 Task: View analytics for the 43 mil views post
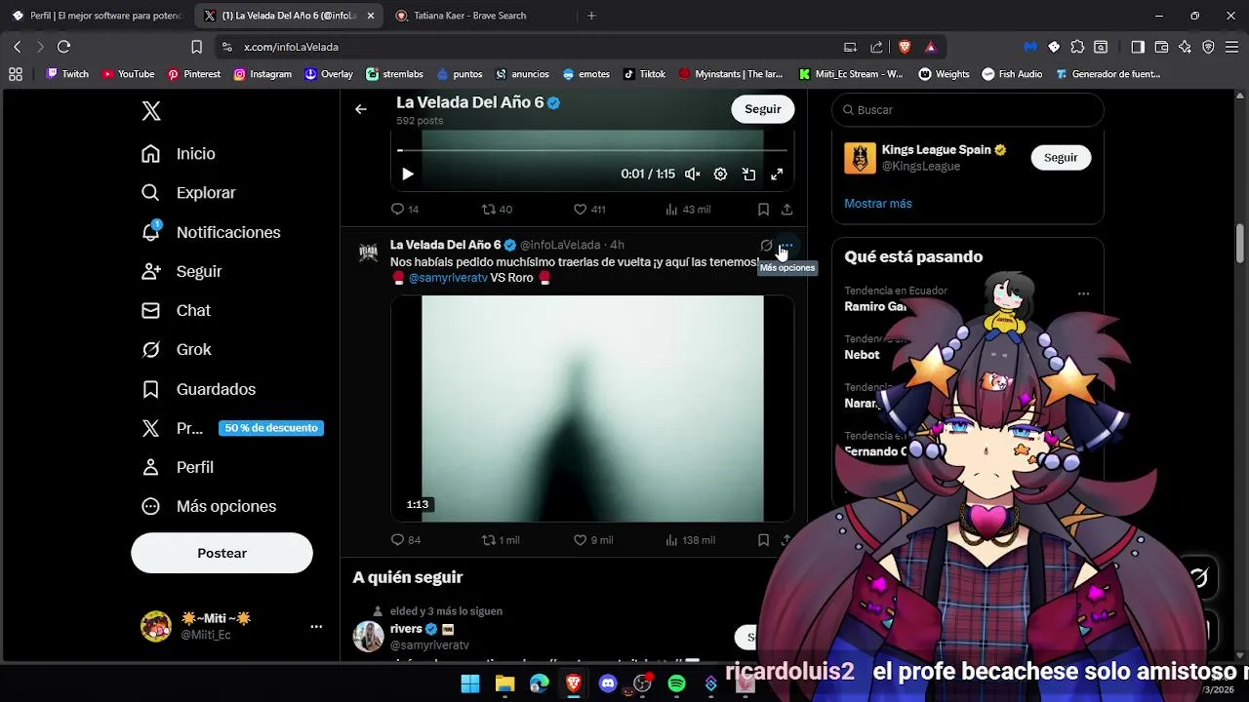[x=688, y=210]
